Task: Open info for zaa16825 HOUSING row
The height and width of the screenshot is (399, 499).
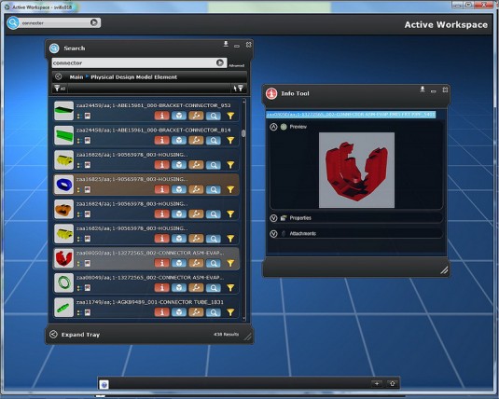Action: click(162, 189)
